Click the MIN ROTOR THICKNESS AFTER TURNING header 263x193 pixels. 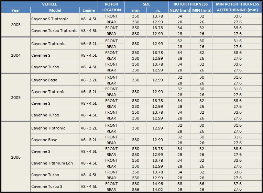pos(237,7)
